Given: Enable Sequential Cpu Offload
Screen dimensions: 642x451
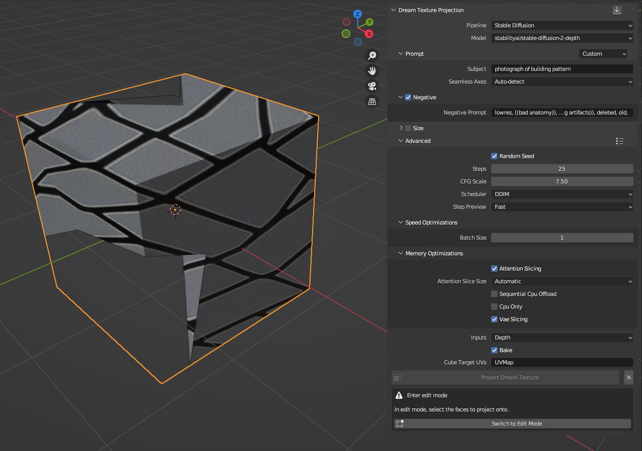Looking at the screenshot, I should (494, 294).
